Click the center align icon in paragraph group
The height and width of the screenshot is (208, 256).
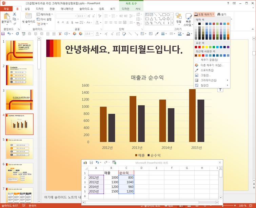pos(111,22)
